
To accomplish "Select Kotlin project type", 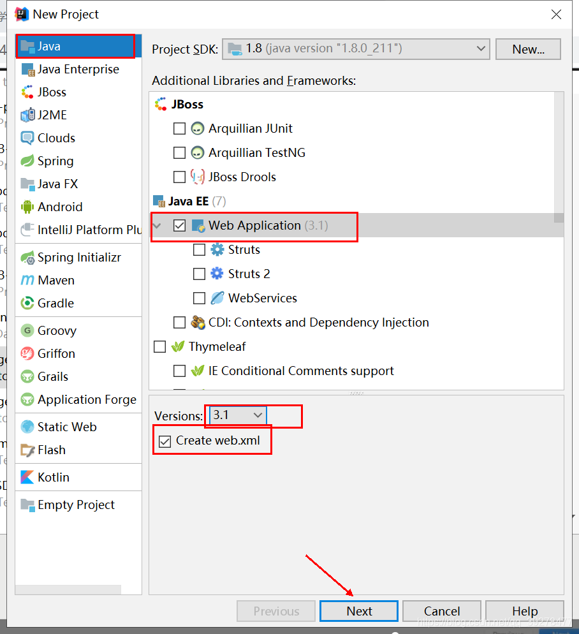I will pyautogui.click(x=78, y=478).
